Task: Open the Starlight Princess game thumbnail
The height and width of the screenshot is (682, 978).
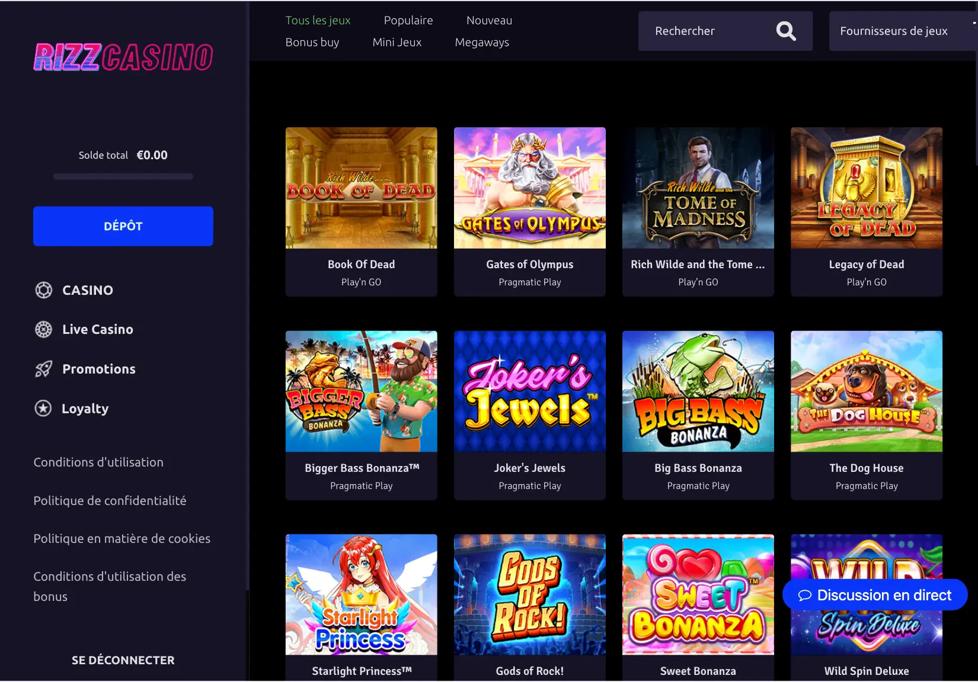Action: point(362,594)
